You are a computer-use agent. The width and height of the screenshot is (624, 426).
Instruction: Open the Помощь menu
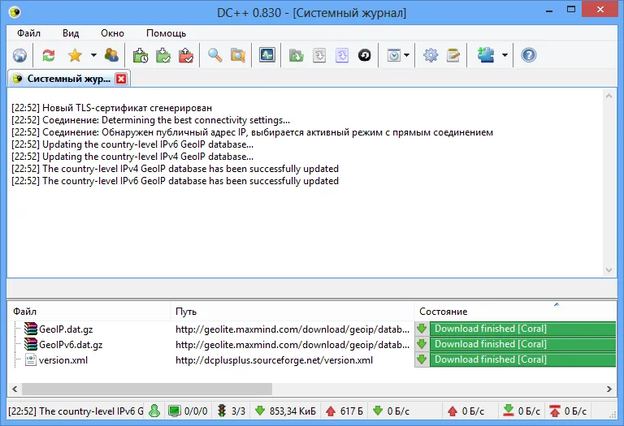pos(167,33)
